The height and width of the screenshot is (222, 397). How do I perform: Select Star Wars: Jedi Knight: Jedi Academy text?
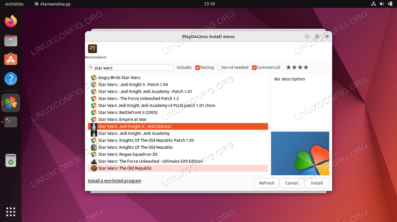134,133
